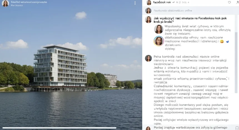Image resolution: width=239 pixels, height=130 pixels.
Task: Click avatar next to Pełna kontrola comment
Action: pyautogui.click(x=148, y=58)
